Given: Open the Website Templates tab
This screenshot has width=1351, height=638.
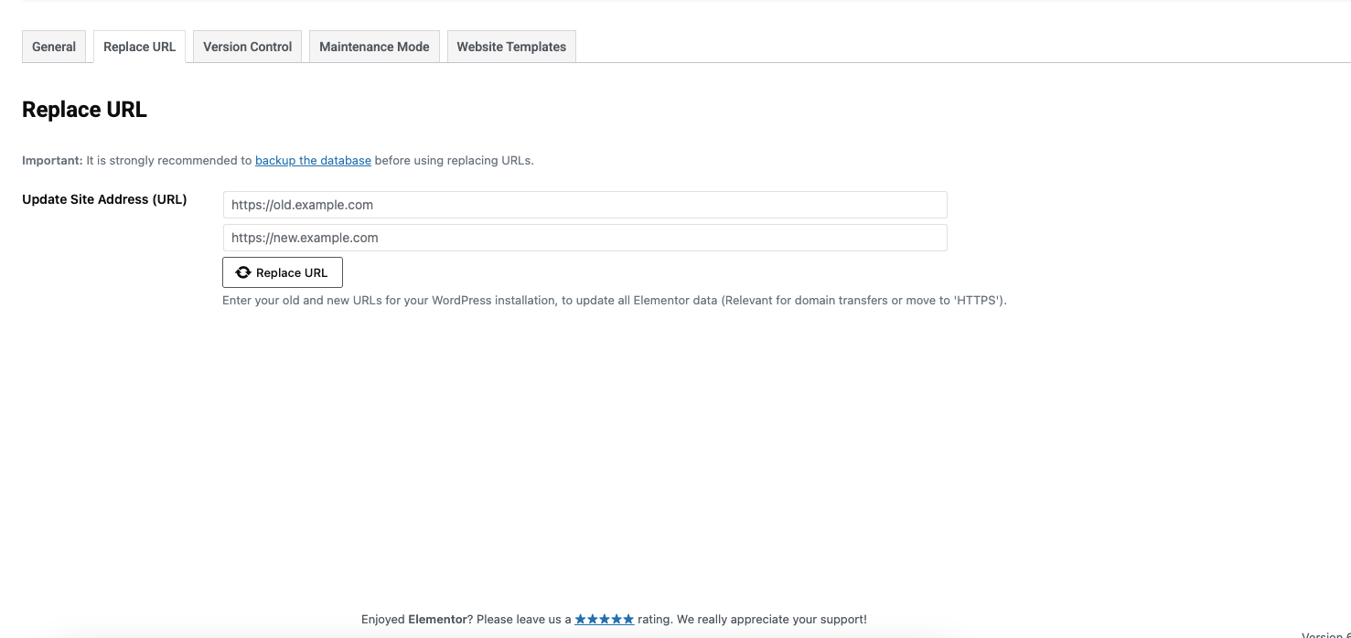Looking at the screenshot, I should 511,47.
